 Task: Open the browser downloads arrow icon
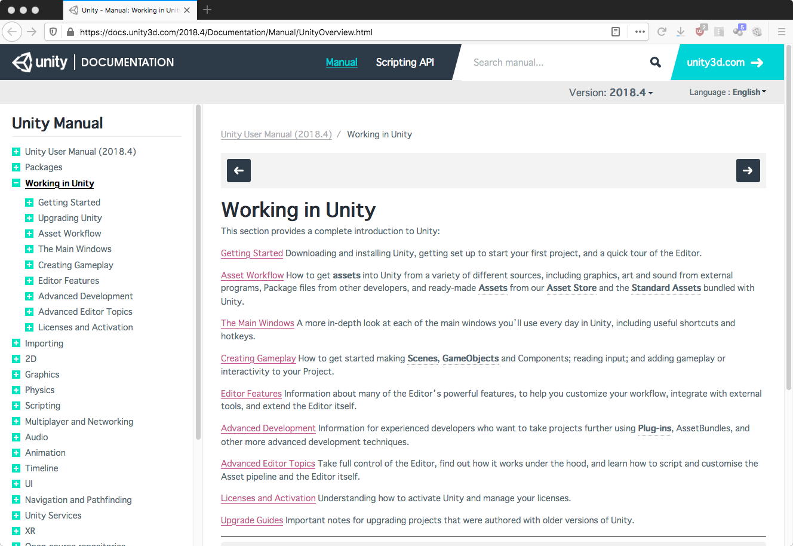click(x=680, y=32)
